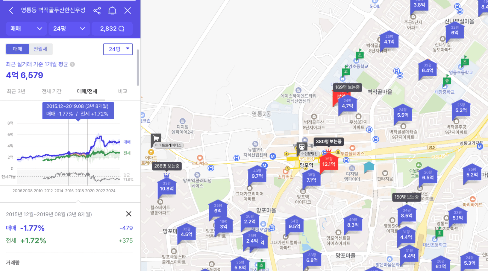Screen dimensions: 488x271
Task: Click the notification bell icon
Action: pos(112,11)
